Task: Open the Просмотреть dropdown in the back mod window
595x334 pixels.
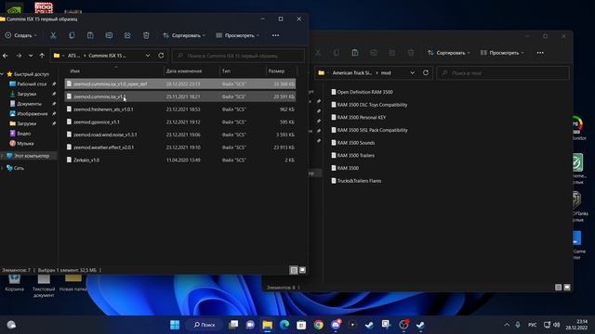Action: pos(502,53)
